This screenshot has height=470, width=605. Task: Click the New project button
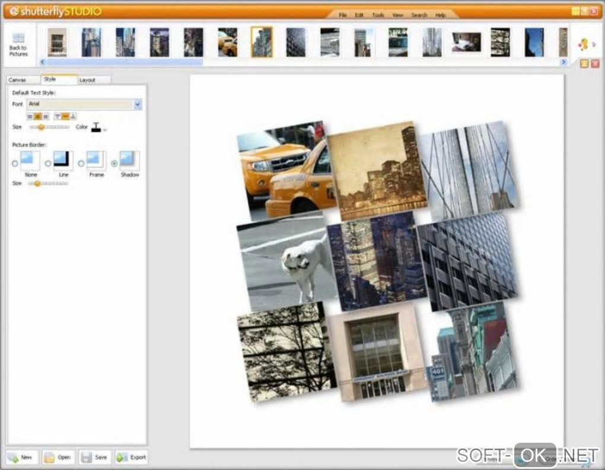point(21,457)
